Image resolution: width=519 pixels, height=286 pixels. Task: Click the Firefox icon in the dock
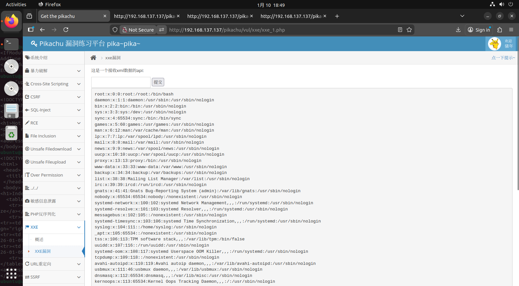11,21
